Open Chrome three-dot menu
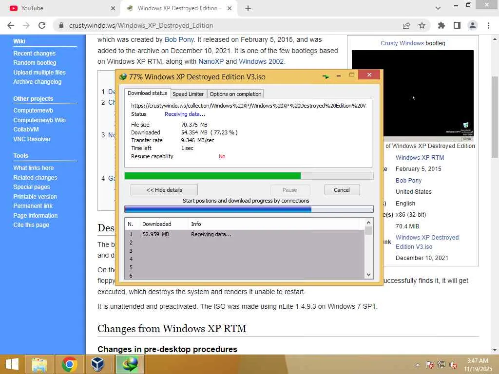The image size is (499, 374). 488,25
